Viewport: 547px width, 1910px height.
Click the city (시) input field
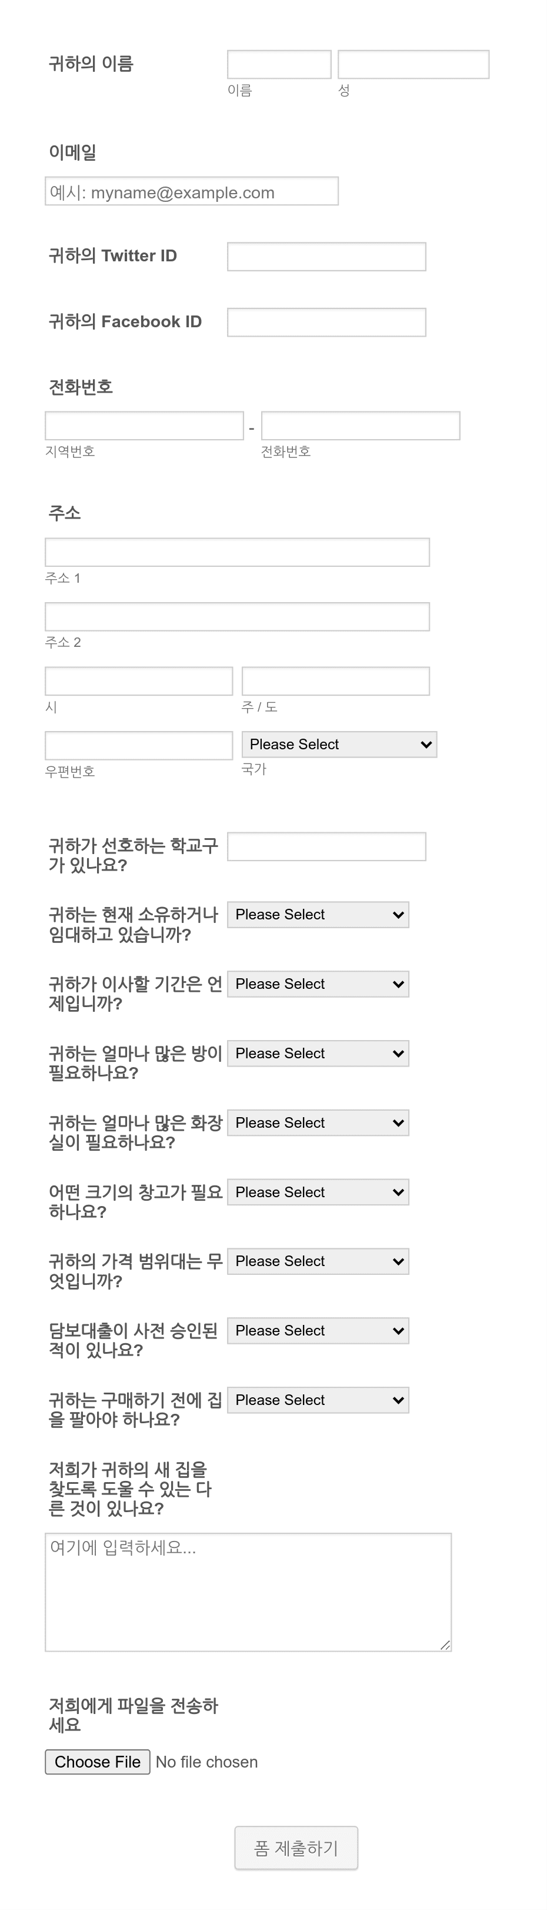(x=139, y=682)
